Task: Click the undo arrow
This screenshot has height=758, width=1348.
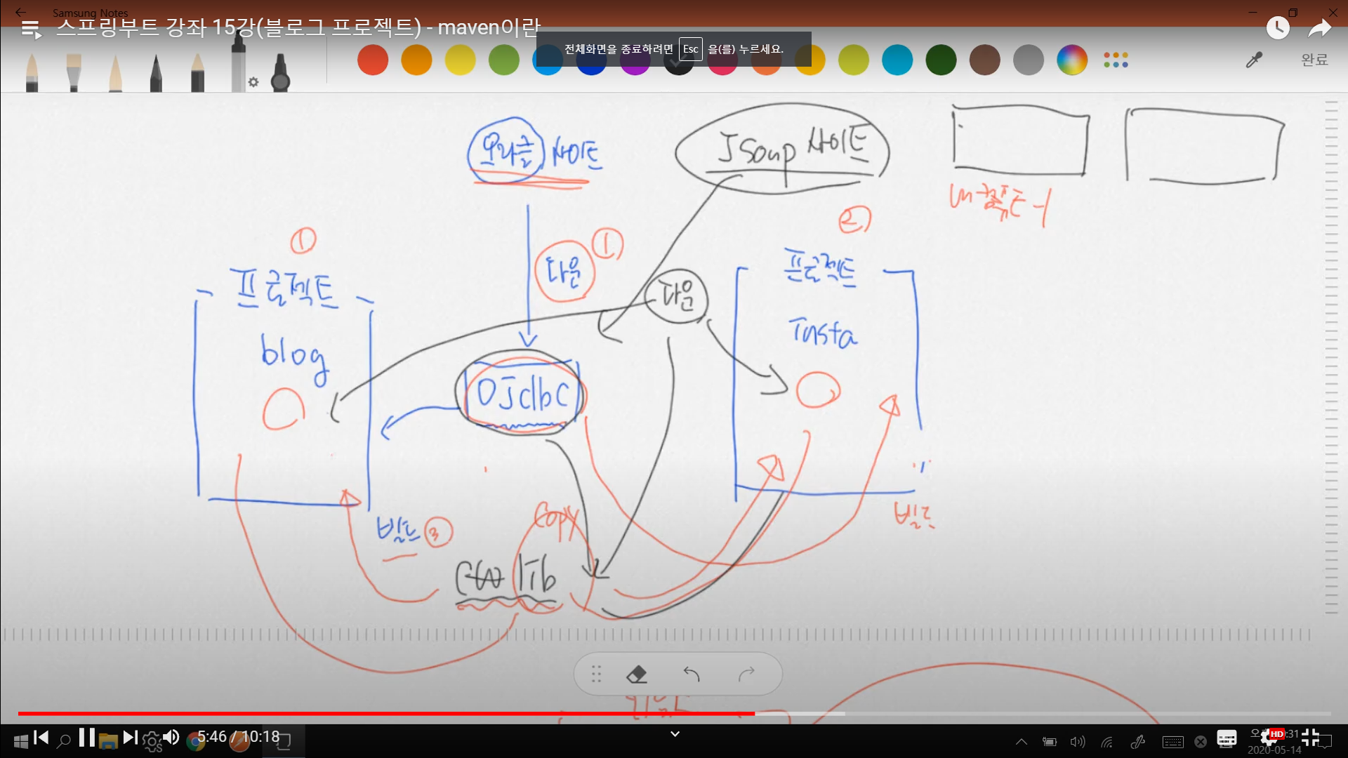Action: [x=692, y=674]
